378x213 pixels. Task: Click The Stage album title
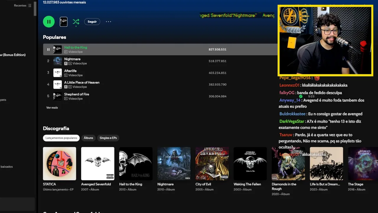[x=356, y=184]
